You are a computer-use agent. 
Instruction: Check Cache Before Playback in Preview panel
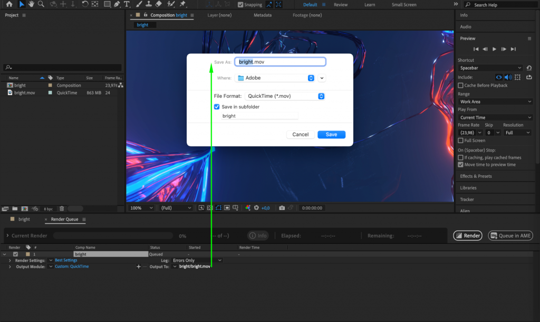(x=461, y=86)
